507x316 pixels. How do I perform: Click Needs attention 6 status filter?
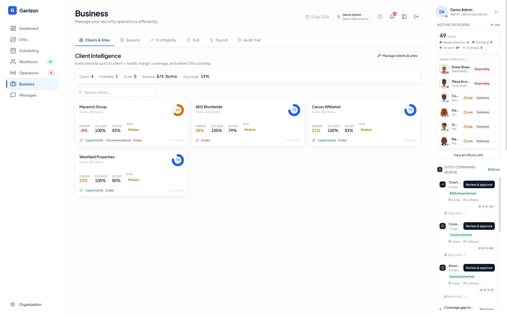coord(454,42)
